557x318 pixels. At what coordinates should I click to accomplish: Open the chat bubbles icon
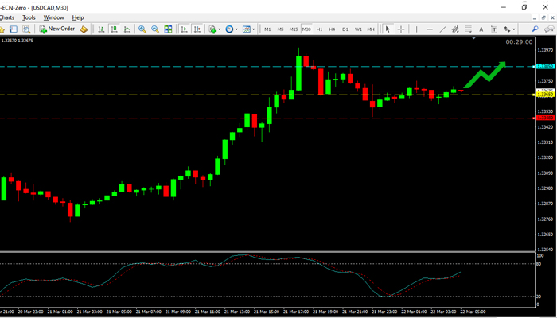(x=548, y=29)
